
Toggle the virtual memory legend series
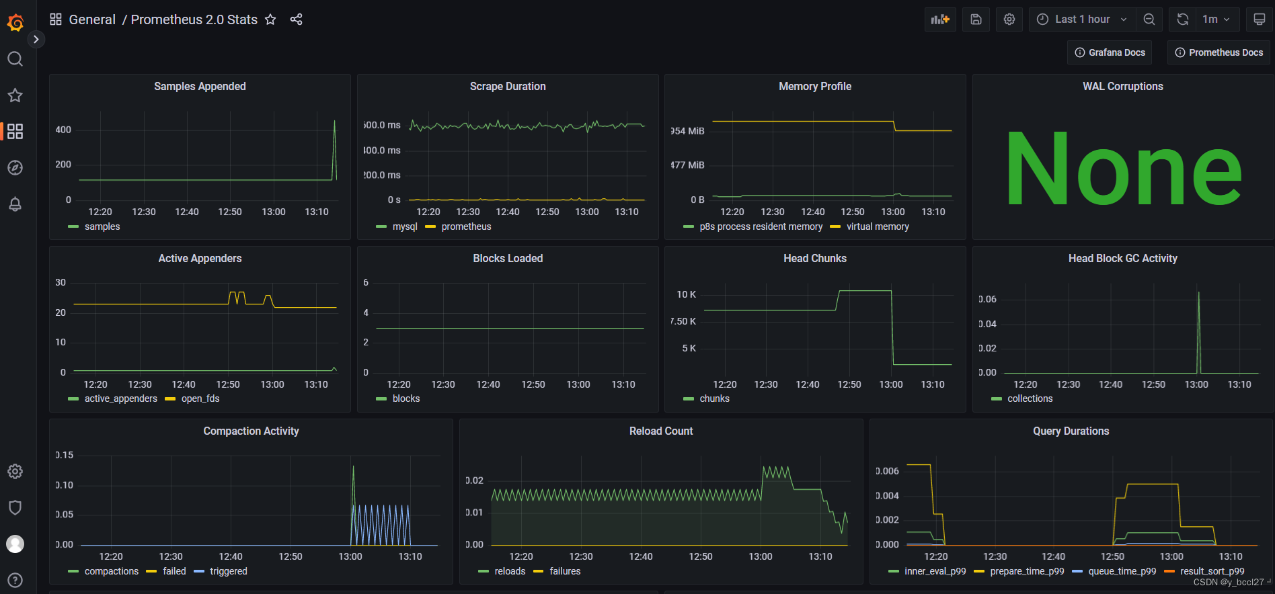(x=878, y=226)
